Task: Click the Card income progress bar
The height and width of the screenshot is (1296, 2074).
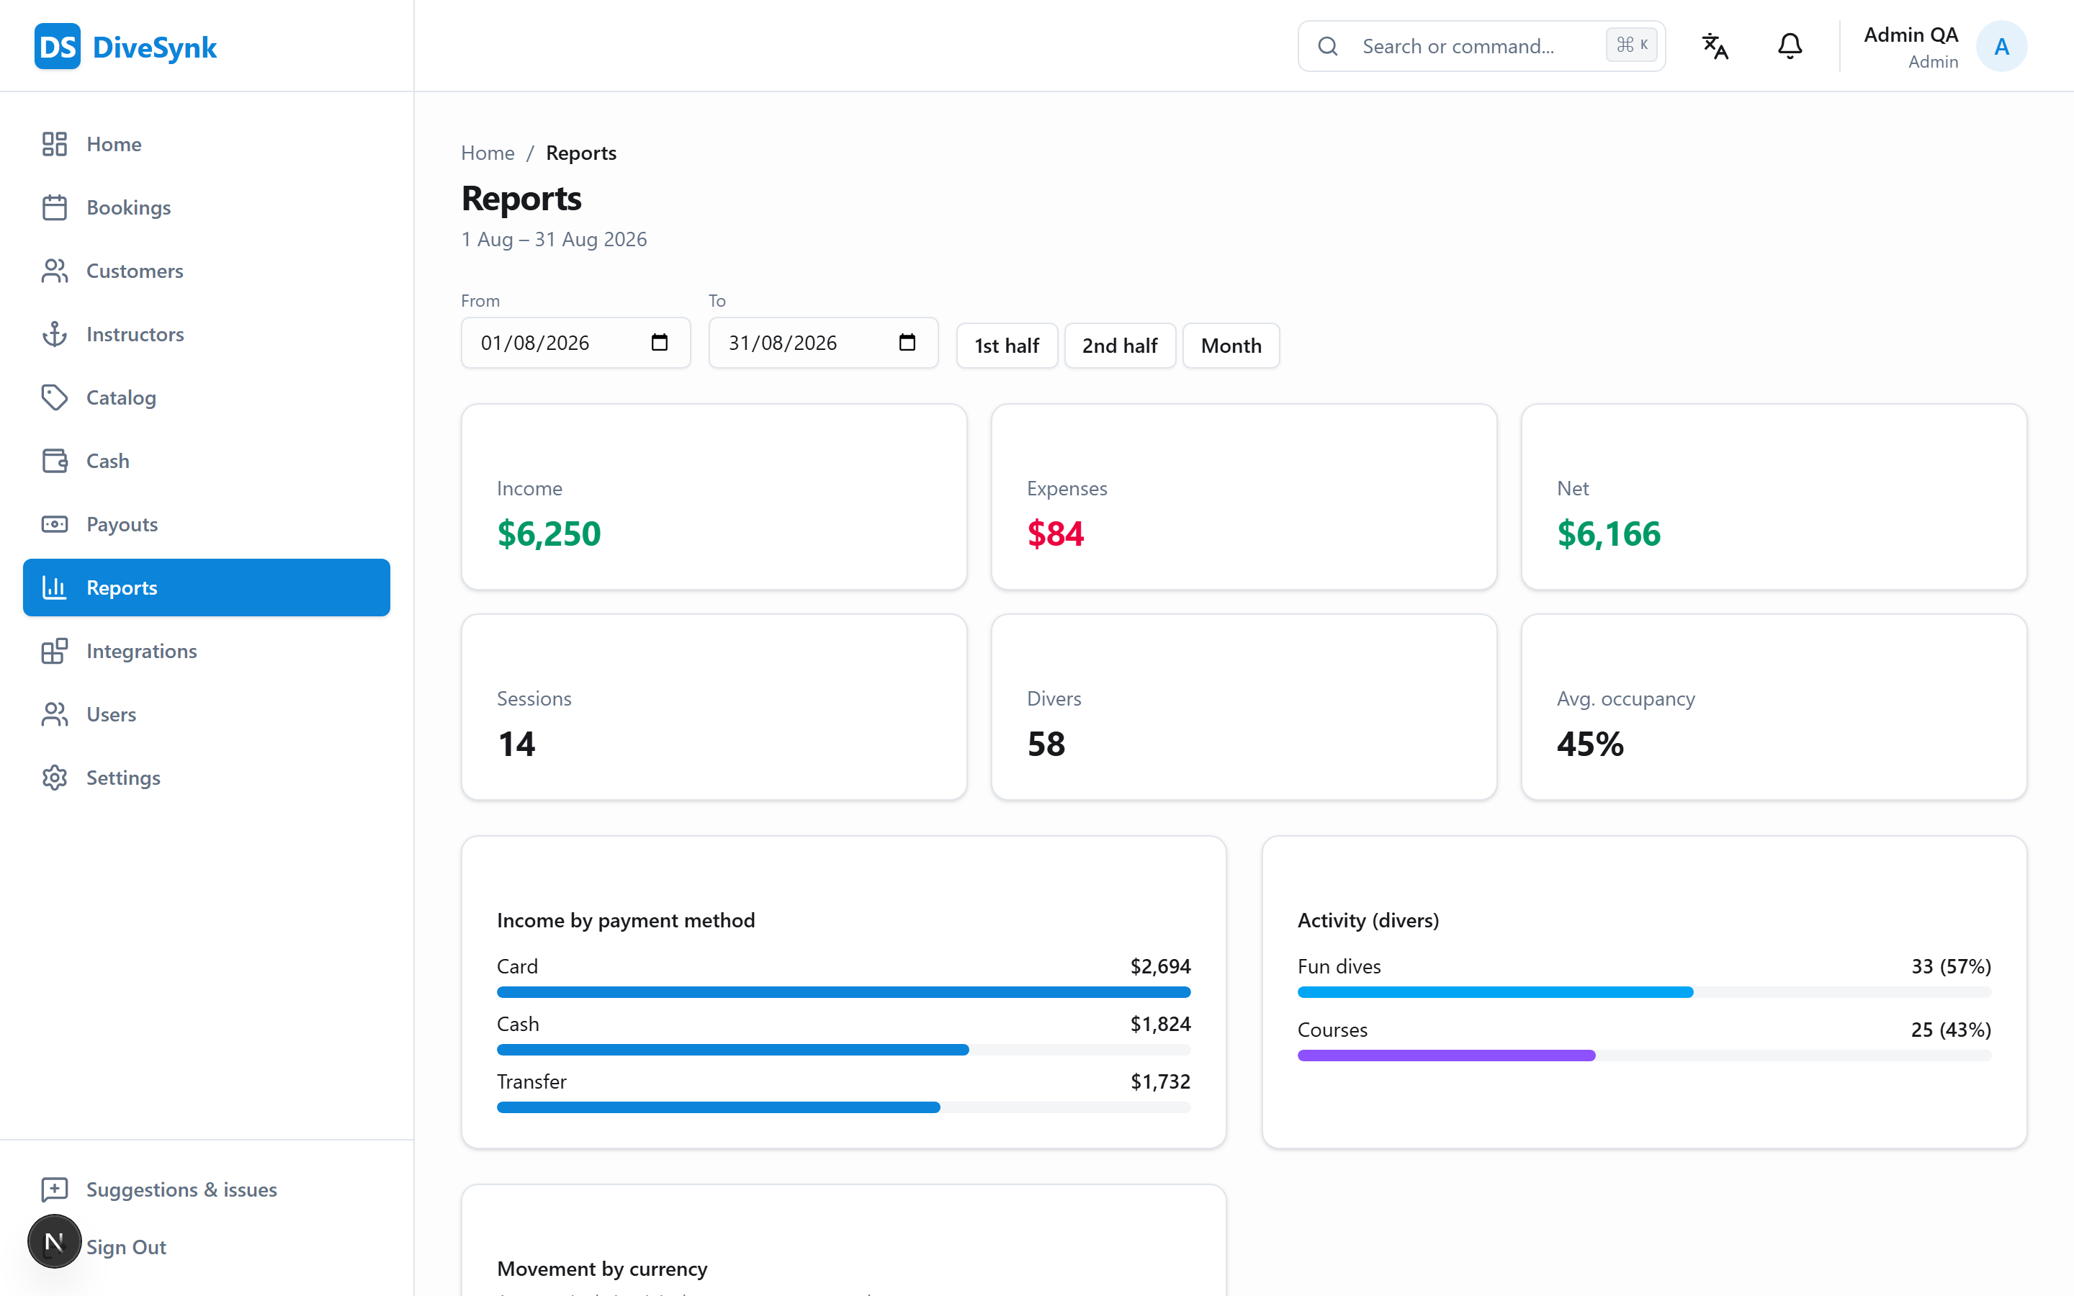Action: 843,993
